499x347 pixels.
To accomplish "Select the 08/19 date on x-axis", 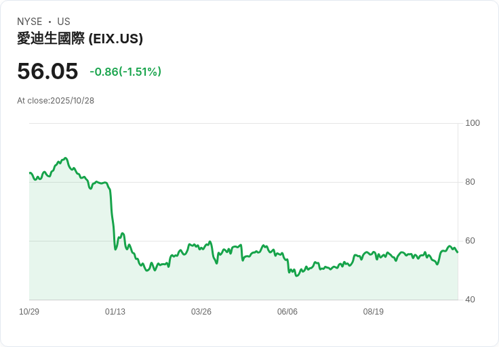I will 374,312.
